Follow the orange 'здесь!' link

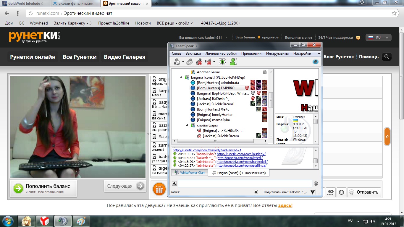point(285,205)
